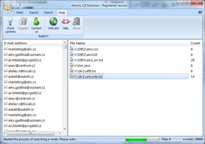This screenshot has height=144, width=205.
Task: Select file V:\DIR3\ansi_err.txt
Action: coord(88,60)
